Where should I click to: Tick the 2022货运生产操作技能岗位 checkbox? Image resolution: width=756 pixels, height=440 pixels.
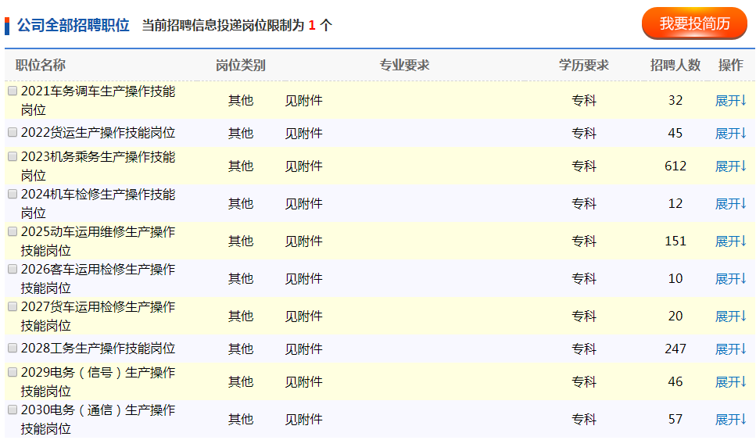click(13, 133)
